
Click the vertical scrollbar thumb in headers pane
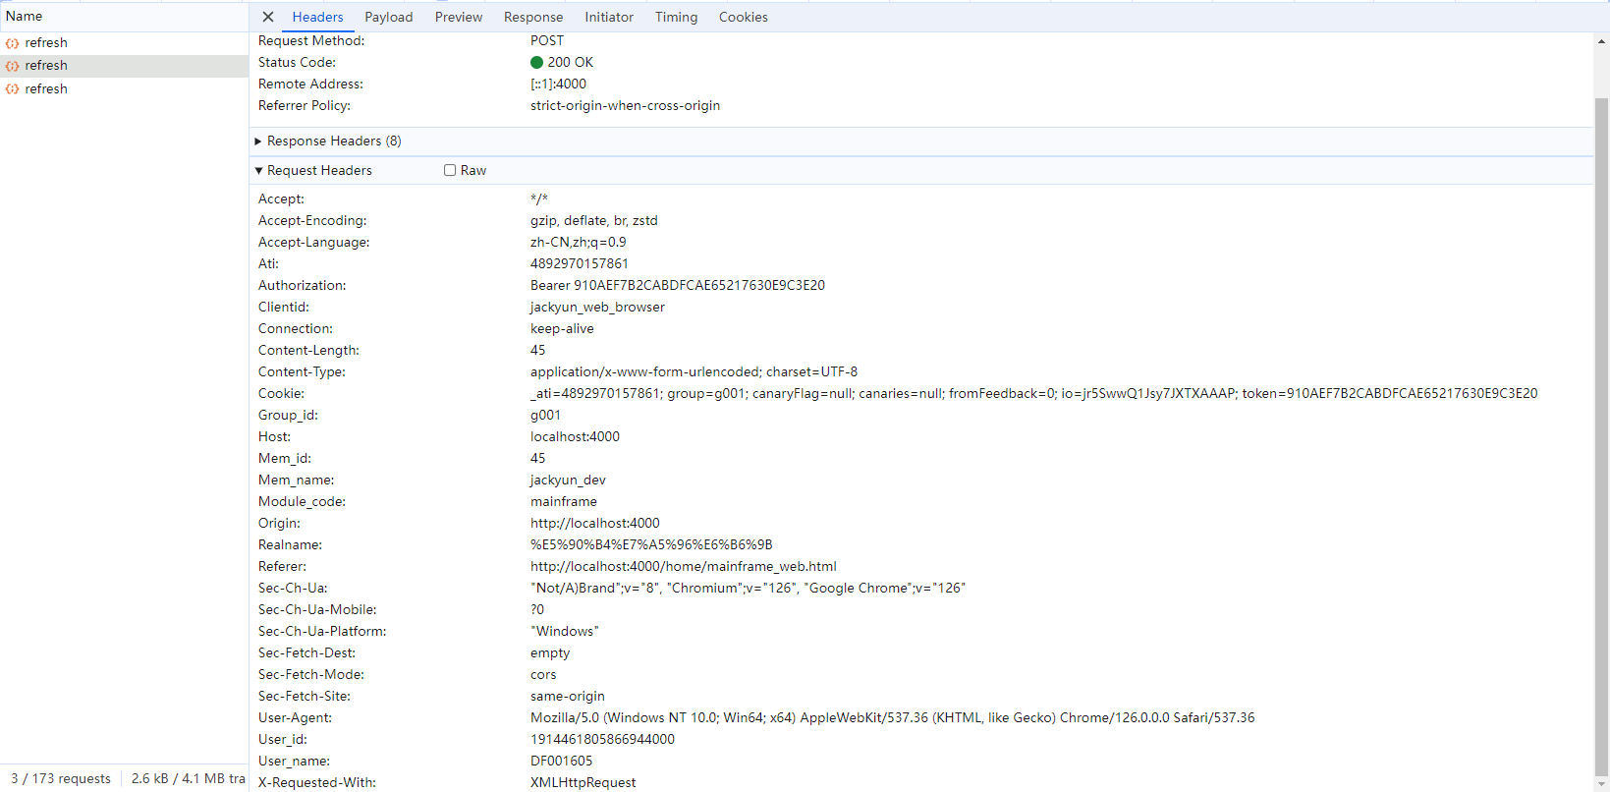click(1602, 437)
